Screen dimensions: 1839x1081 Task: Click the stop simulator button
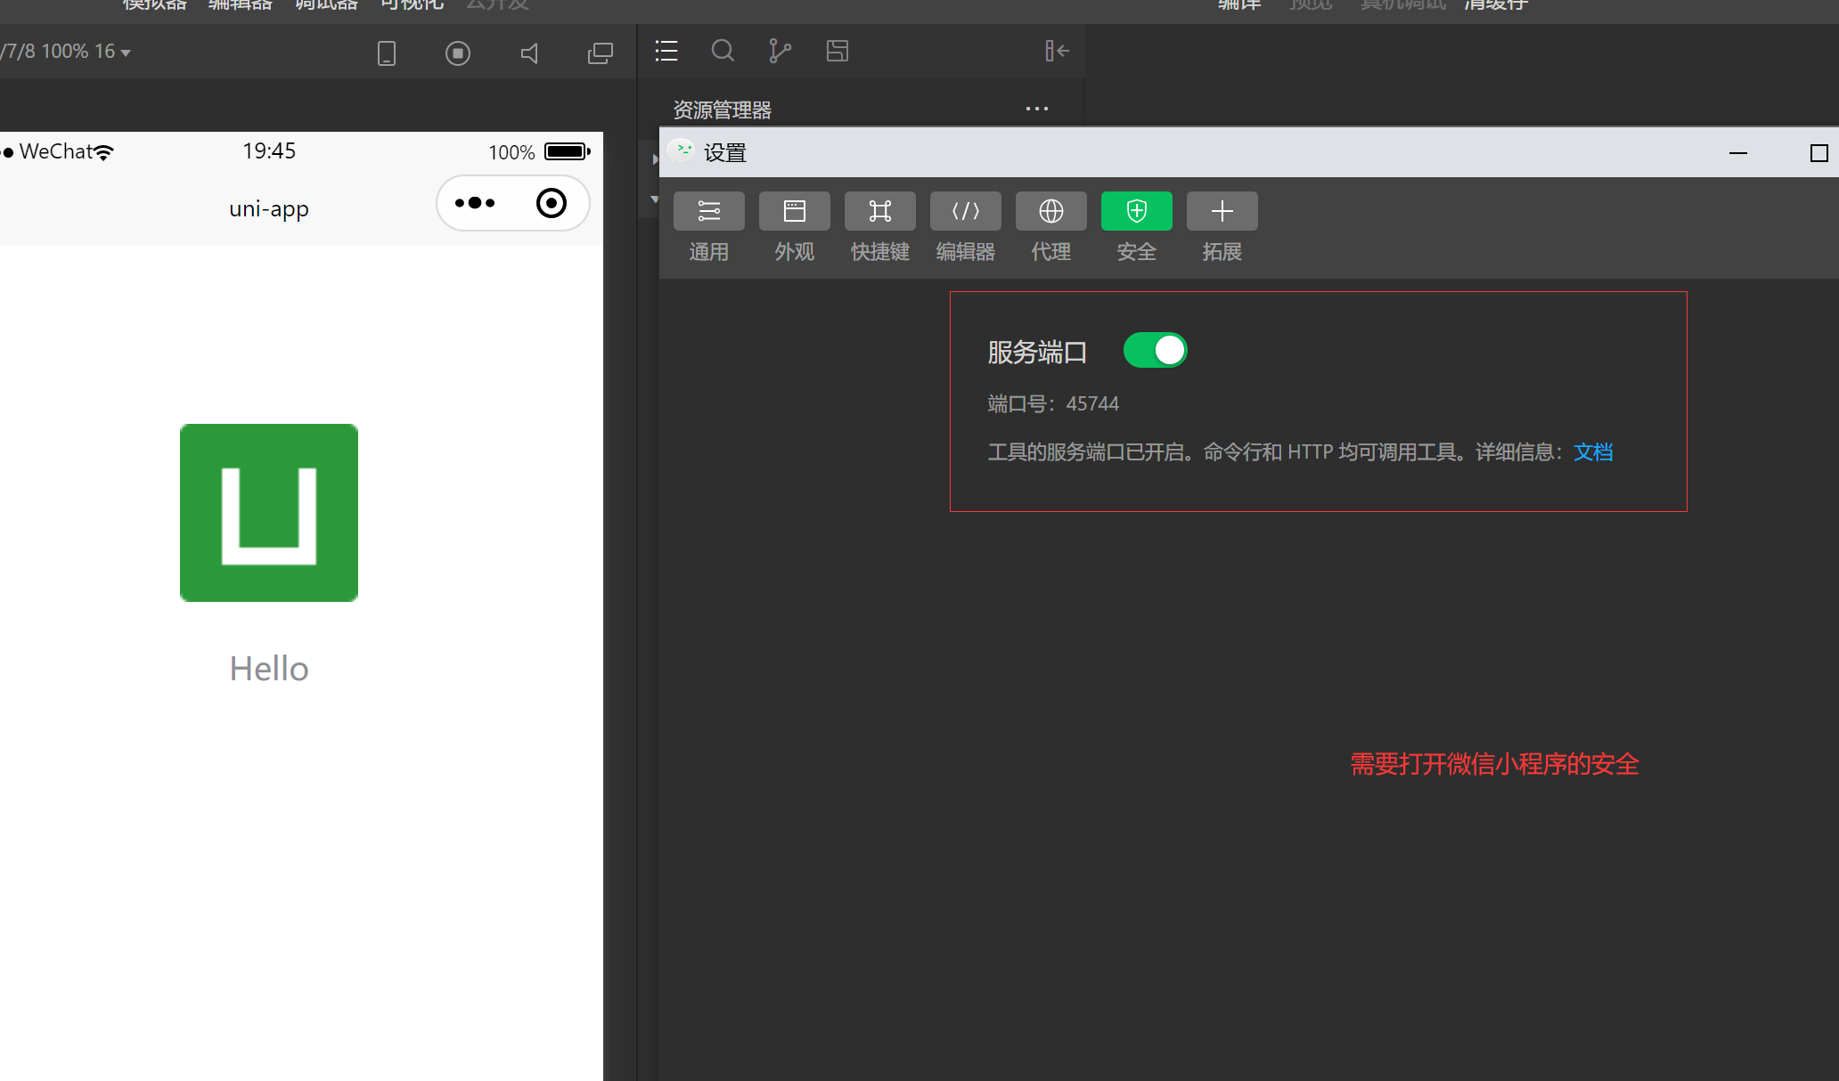(x=458, y=53)
